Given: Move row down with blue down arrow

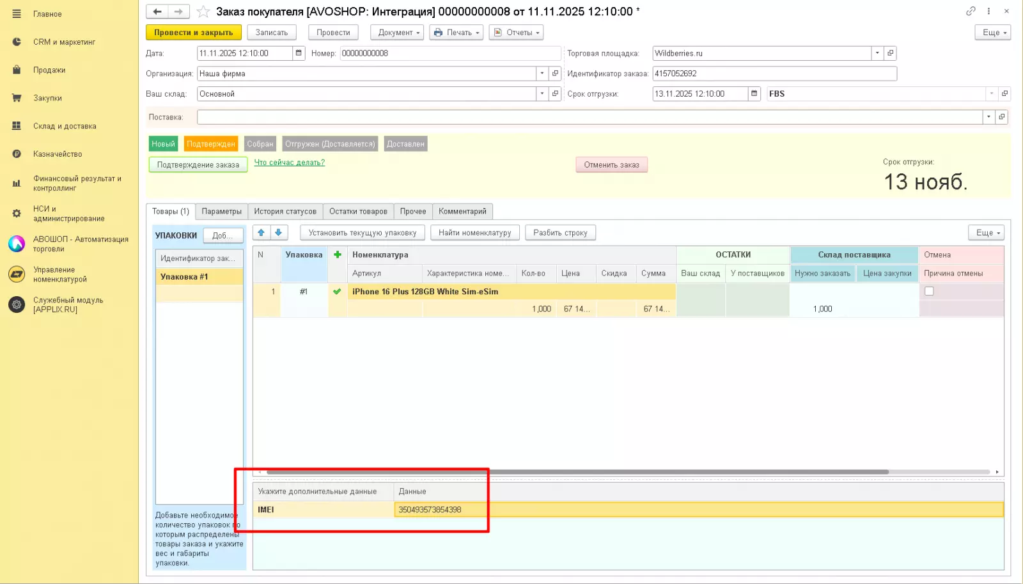Looking at the screenshot, I should click(279, 232).
